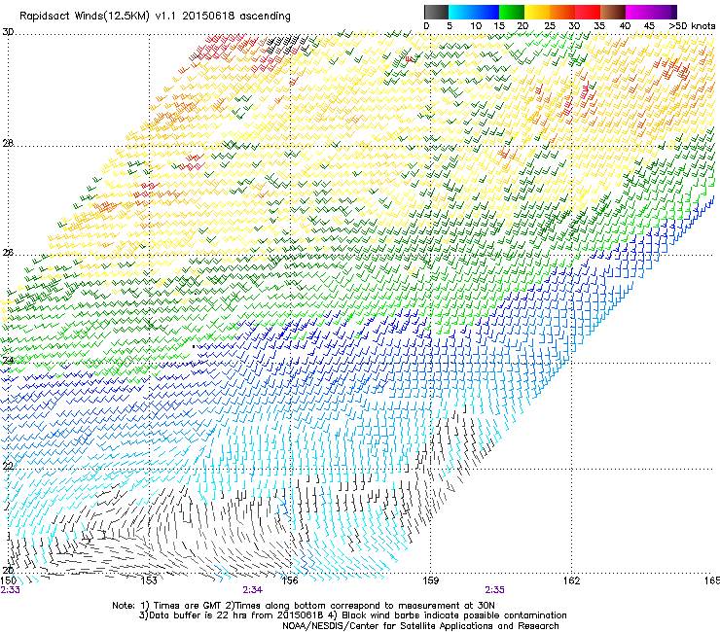Viewport: 720px width, 632px height.
Task: Click the purple '2:34' time label
Action: coord(253,590)
